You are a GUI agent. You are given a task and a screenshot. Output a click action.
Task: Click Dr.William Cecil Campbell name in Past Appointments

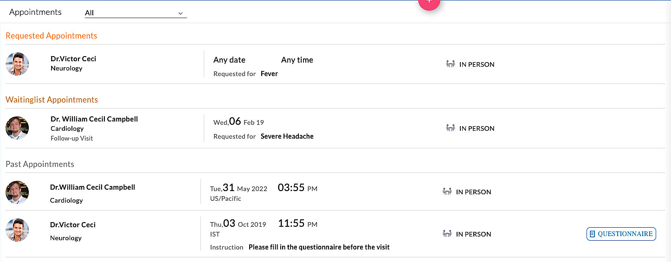(92, 187)
